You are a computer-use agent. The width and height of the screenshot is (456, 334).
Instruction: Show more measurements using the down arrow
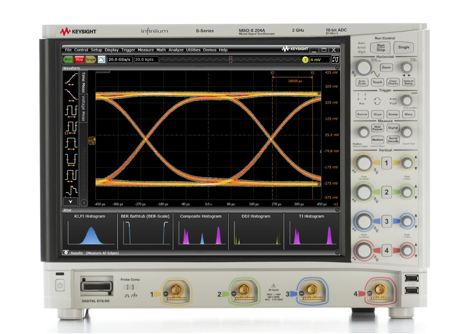click(71, 202)
